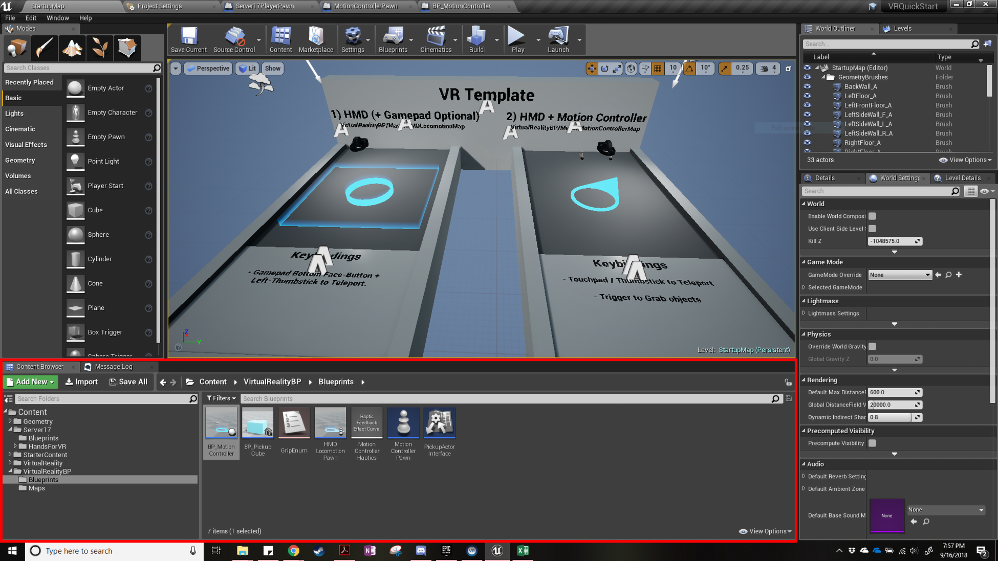Open the File menu
Viewport: 998px width, 561px height.
tap(10, 18)
